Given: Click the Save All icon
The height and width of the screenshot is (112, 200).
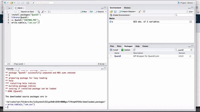Looking at the screenshot, I should pos(22,3).
